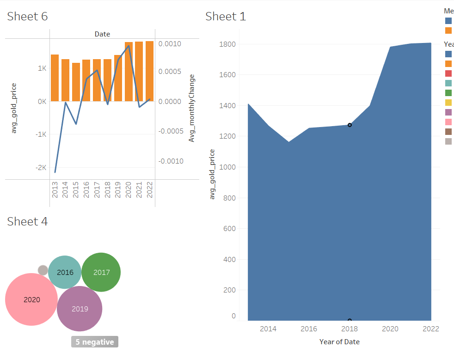Select the small gray unlabeled bubble
The width and height of the screenshot is (454, 353).
(43, 270)
